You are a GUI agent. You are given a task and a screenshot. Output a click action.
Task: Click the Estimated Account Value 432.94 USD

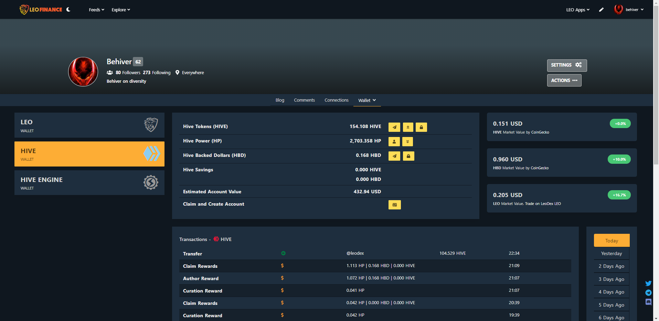367,192
